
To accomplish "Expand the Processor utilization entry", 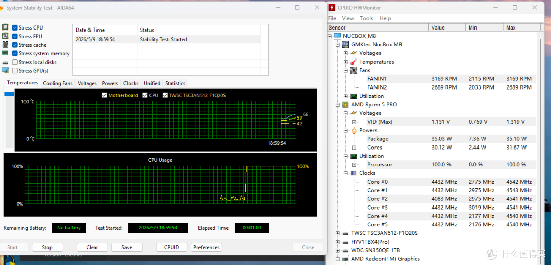I will (354, 164).
